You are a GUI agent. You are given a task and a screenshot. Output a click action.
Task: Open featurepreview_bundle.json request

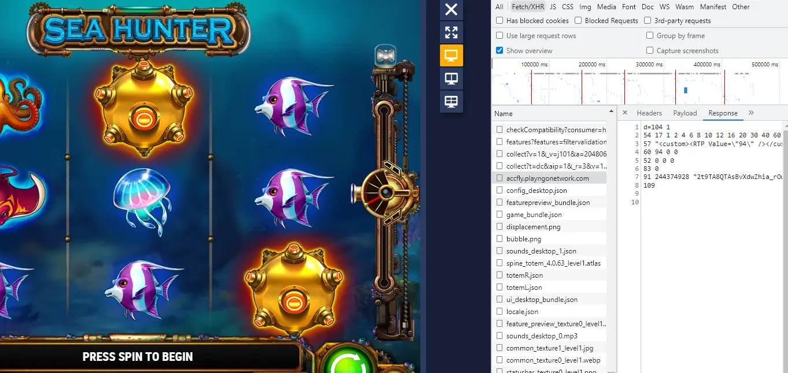(549, 203)
